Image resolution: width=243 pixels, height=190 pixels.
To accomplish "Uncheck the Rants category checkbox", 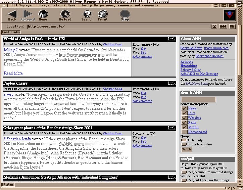I will 184,122.
